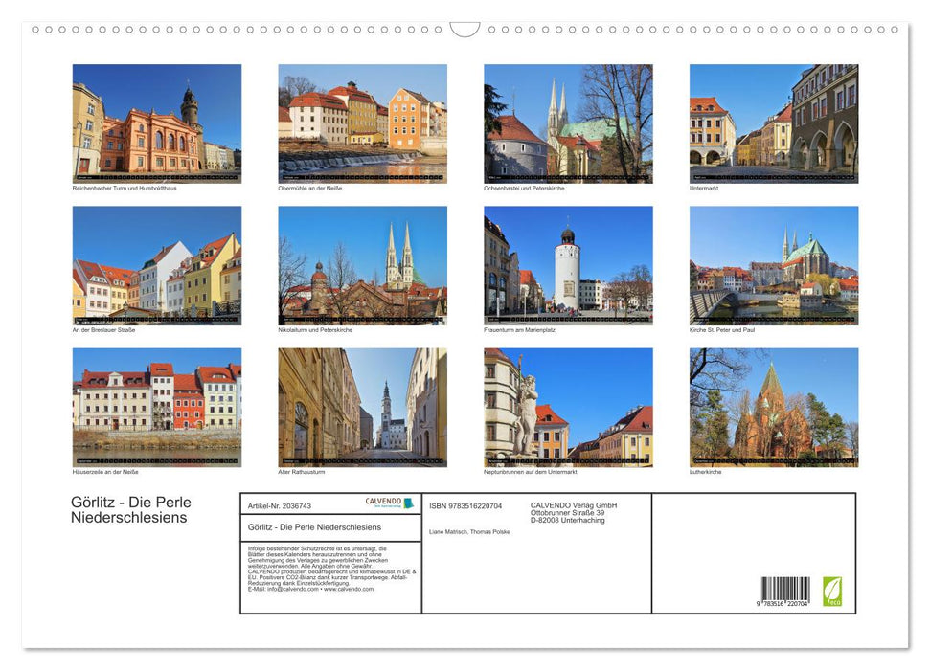The height and width of the screenshot is (670, 930).
Task: Click the info@calvendo.com email address
Action: click(x=290, y=588)
